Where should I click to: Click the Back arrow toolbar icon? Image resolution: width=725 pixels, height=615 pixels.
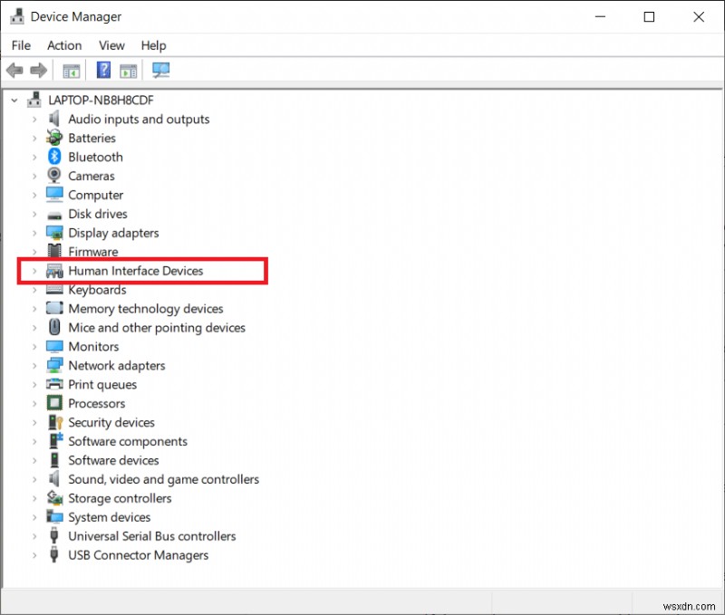click(x=14, y=71)
